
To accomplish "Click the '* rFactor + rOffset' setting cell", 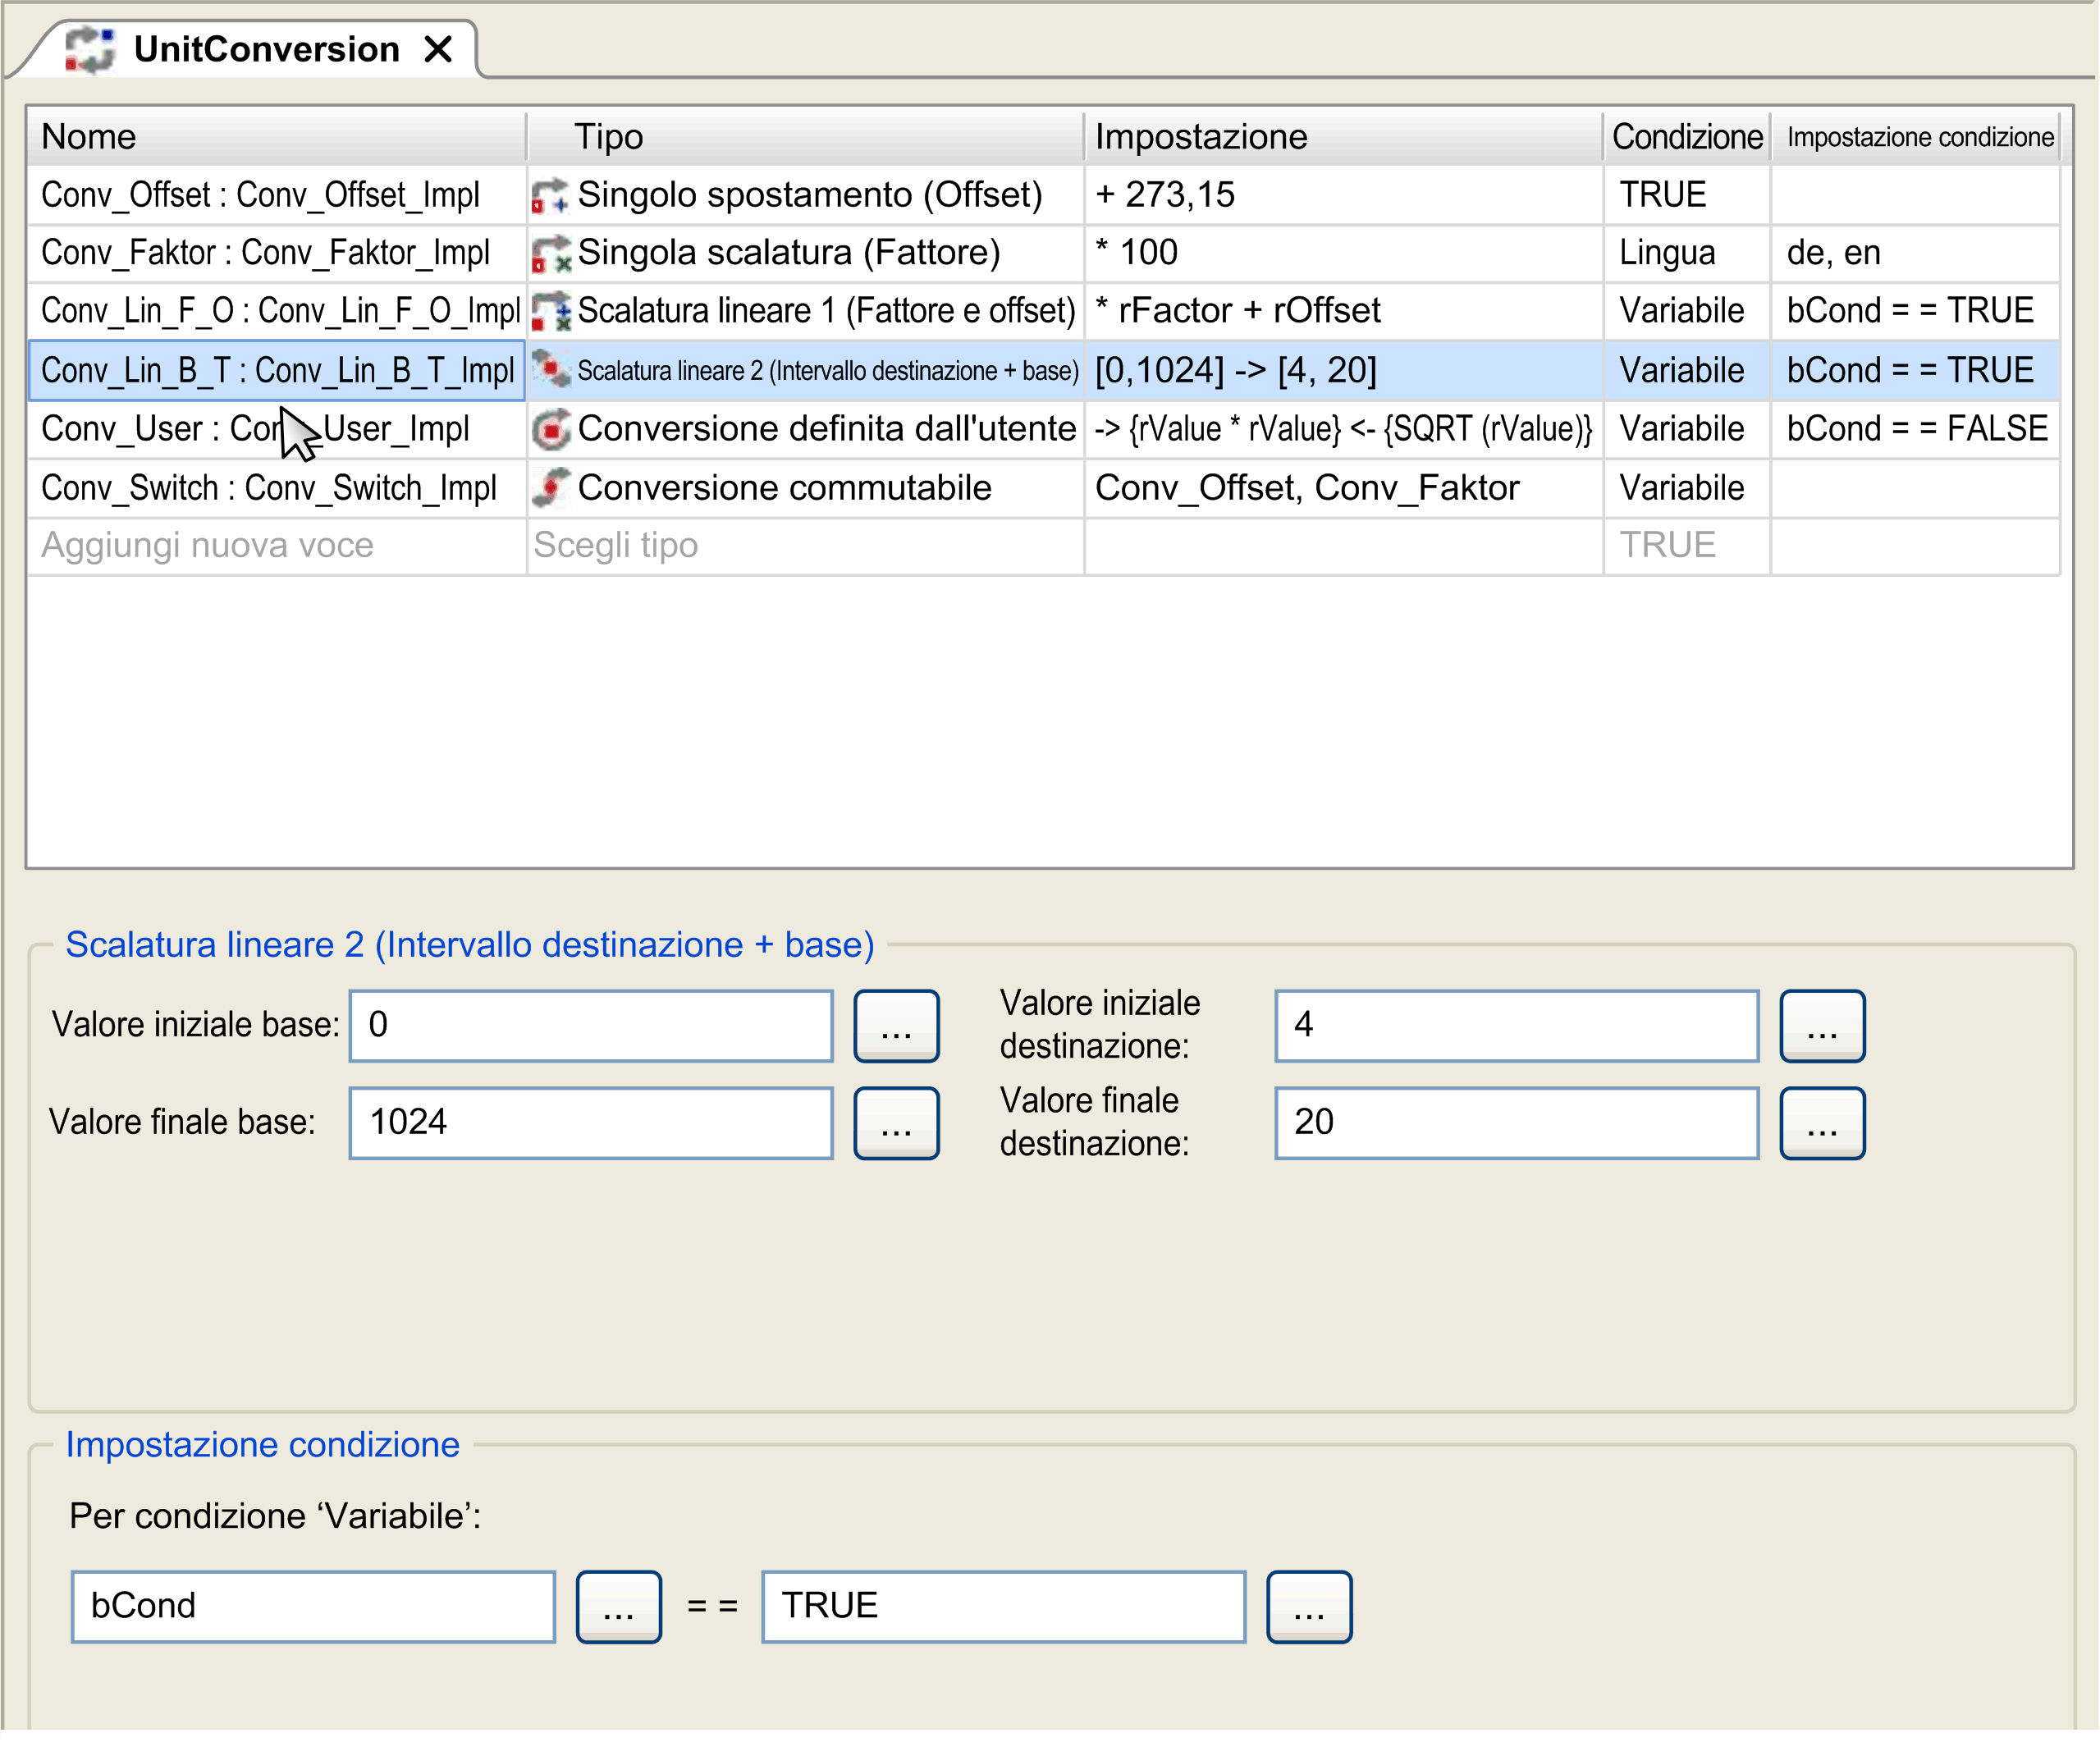I will [x=1343, y=311].
